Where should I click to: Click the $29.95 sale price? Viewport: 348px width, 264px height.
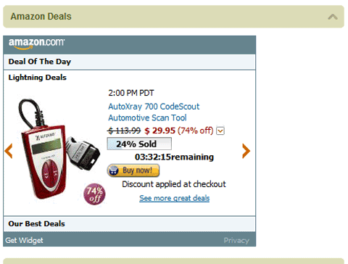point(159,131)
